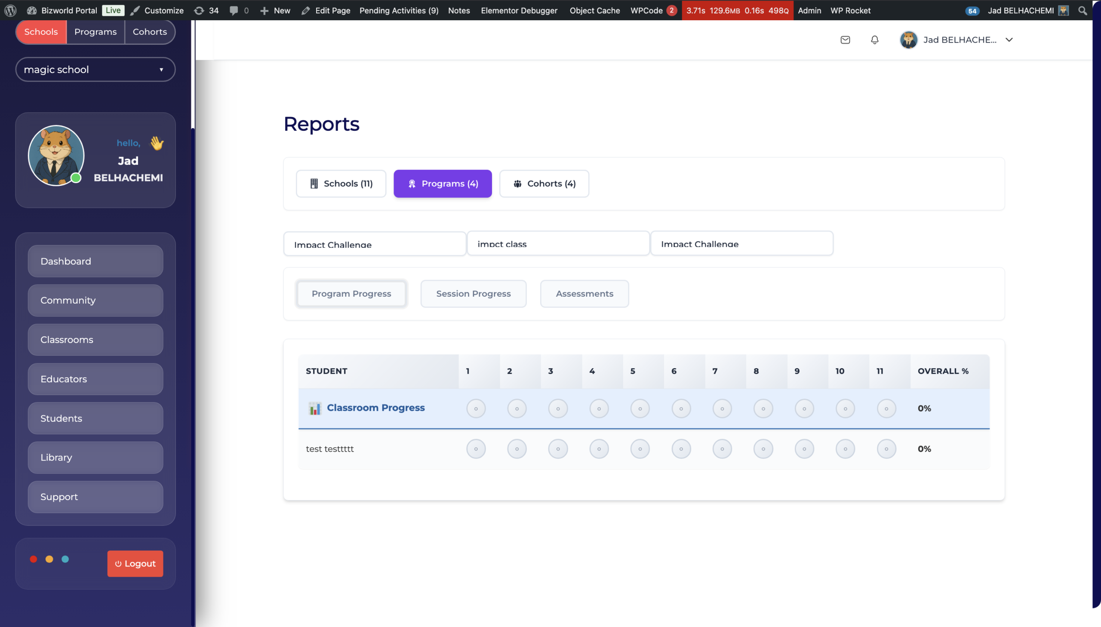The width and height of the screenshot is (1101, 627).
Task: Toggle session 5 circle in Classroom Progress row
Action: (x=640, y=408)
